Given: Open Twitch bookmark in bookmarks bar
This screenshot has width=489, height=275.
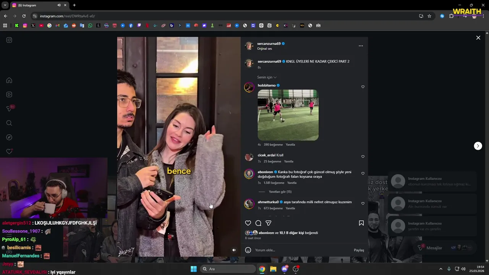Looking at the screenshot, I should coord(139,26).
